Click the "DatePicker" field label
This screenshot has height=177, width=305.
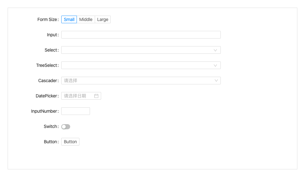click(x=47, y=96)
